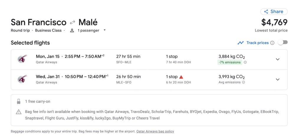
Task: Click the $4,769 lowest total price
Action: point(274,22)
